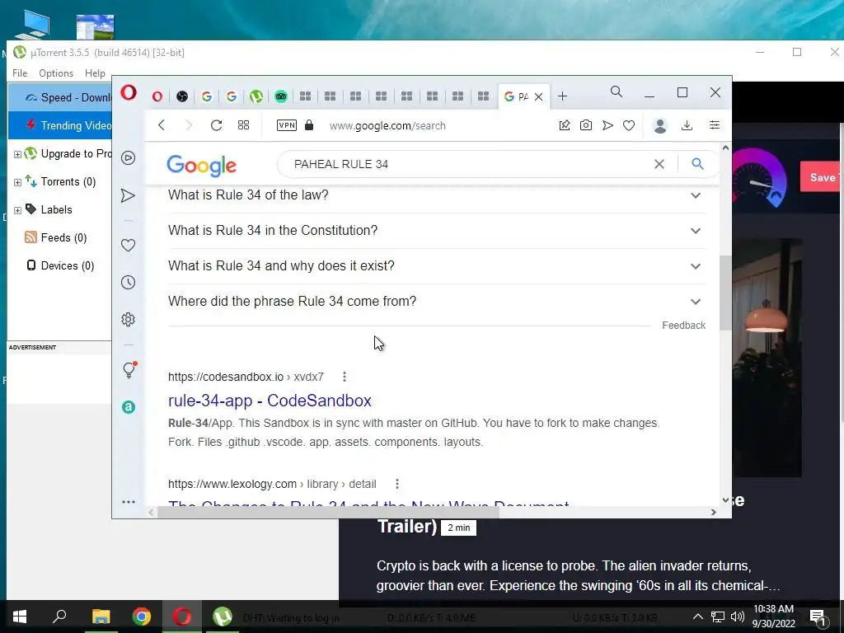Toggle Opera VPN badge
Viewport: 844px width, 633px height.
coord(286,125)
